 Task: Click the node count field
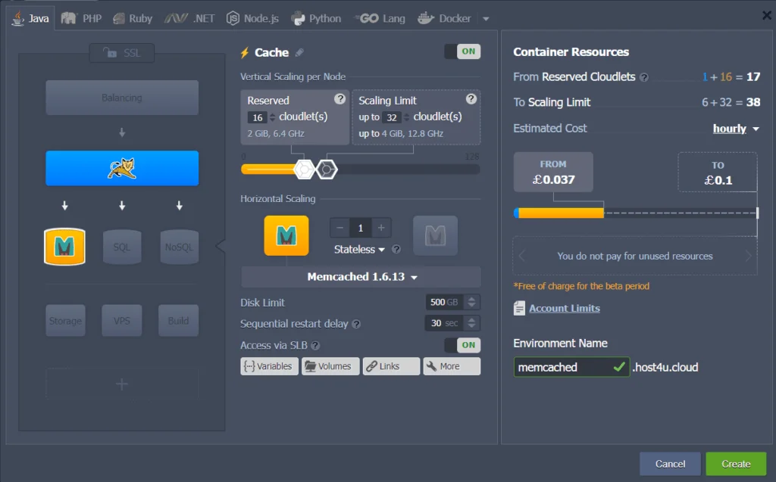(360, 228)
